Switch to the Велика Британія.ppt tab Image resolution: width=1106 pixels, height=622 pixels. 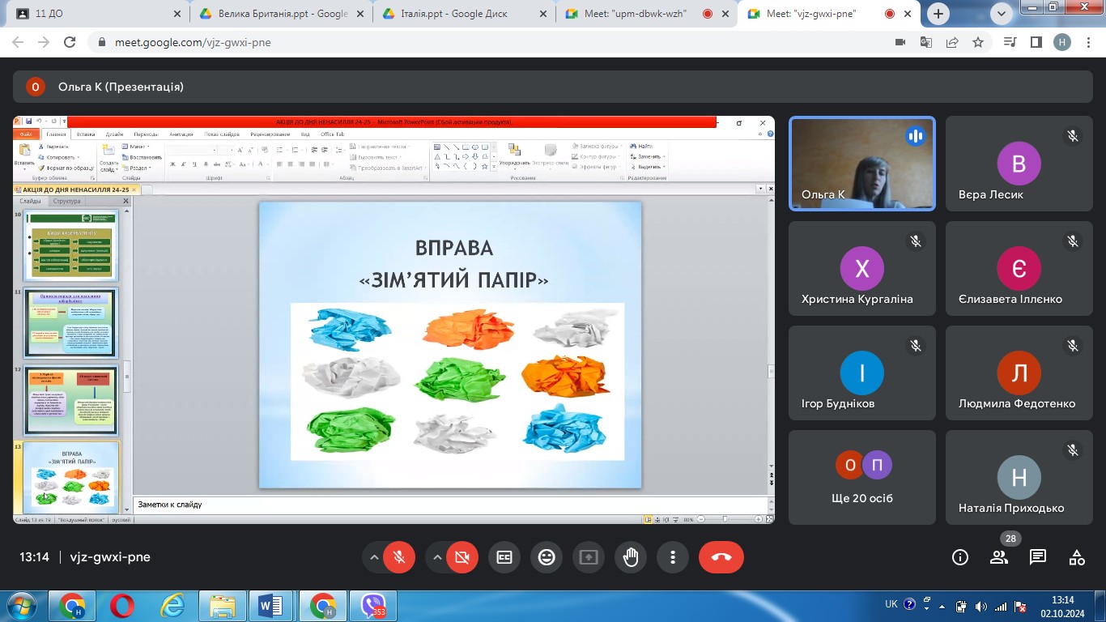[x=279, y=14]
